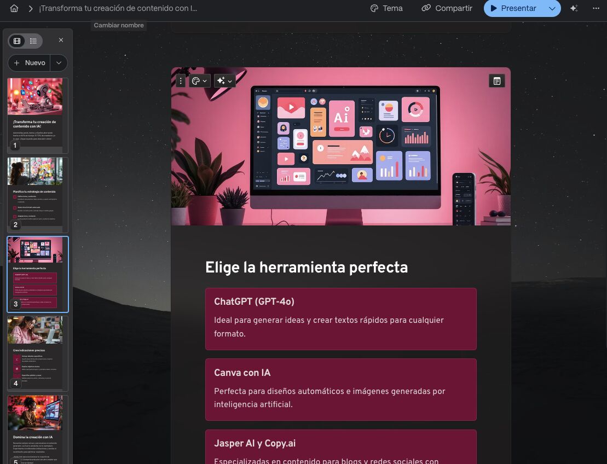Click the ChatGPT (GPT-4o) box title
Image resolution: width=607 pixels, height=464 pixels.
coord(254,301)
